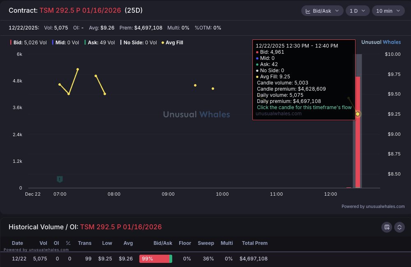Toggle the No Side legend series
411x267 pixels.
pos(139,42)
